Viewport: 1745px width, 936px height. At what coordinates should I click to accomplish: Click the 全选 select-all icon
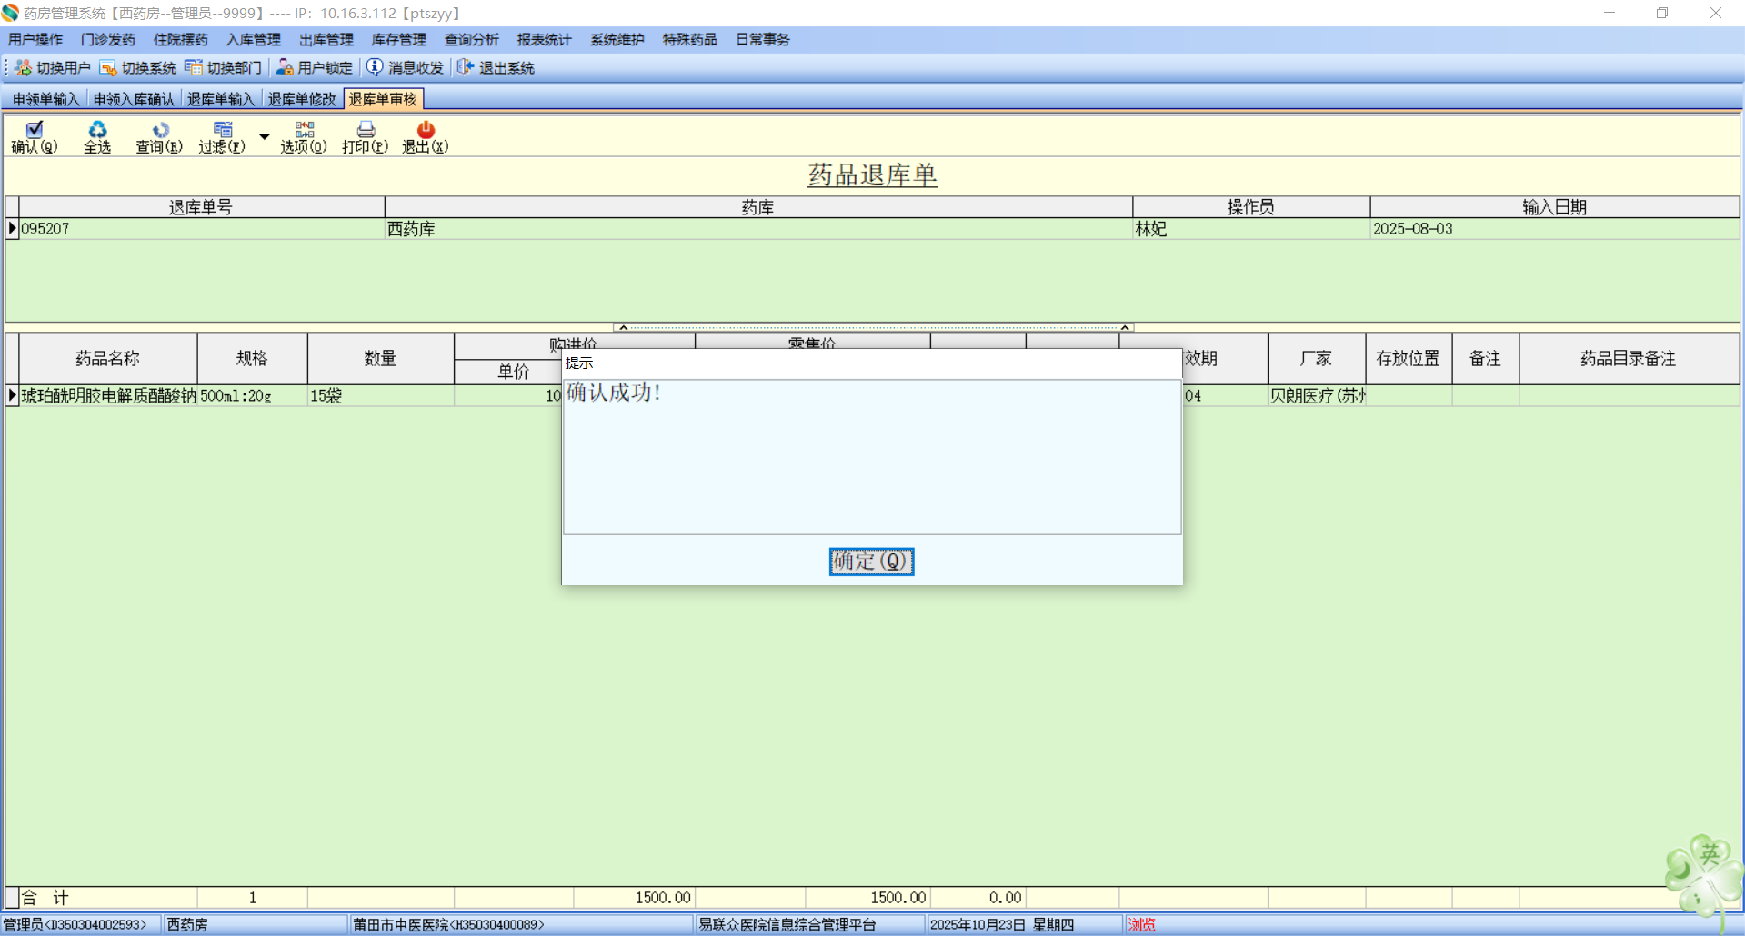coord(97,130)
